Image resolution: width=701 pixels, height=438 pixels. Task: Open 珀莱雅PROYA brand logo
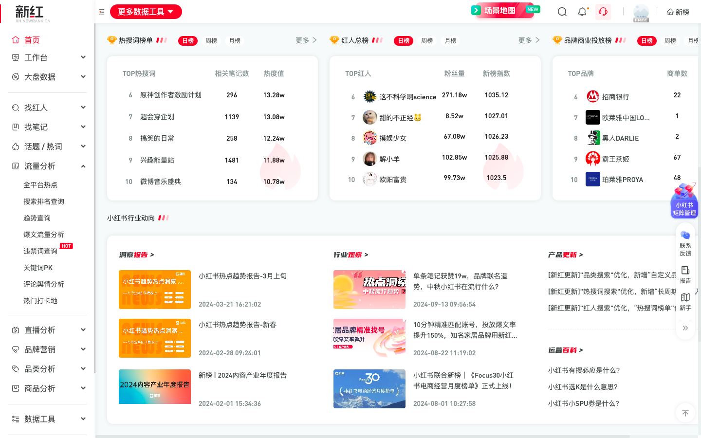pos(593,180)
